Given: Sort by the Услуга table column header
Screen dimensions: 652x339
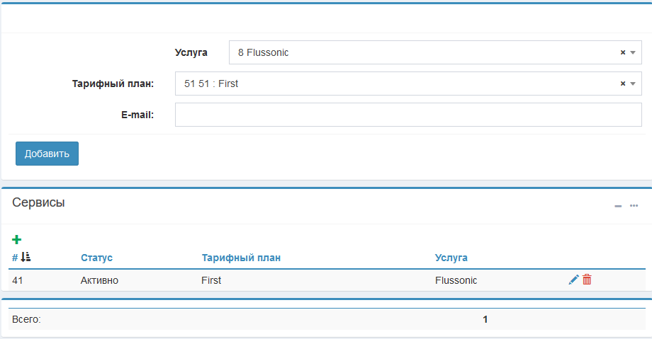Looking at the screenshot, I should coord(451,258).
